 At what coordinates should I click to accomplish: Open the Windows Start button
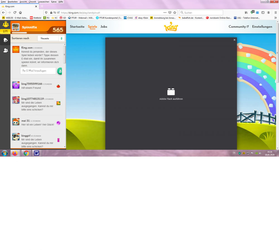5,153
